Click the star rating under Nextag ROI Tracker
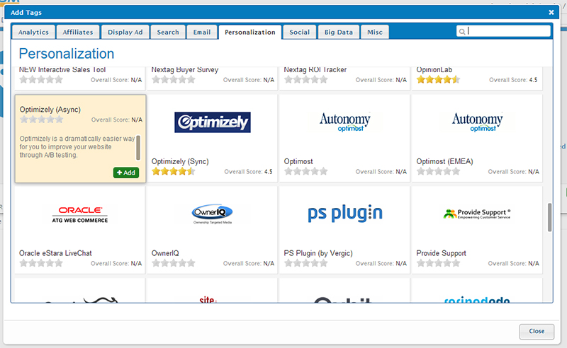This screenshot has width=567, height=348. pyautogui.click(x=305, y=80)
